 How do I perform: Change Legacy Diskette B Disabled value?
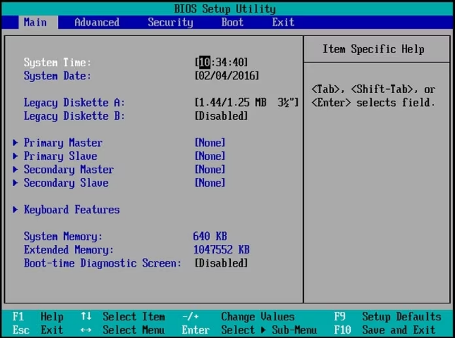tap(222, 116)
